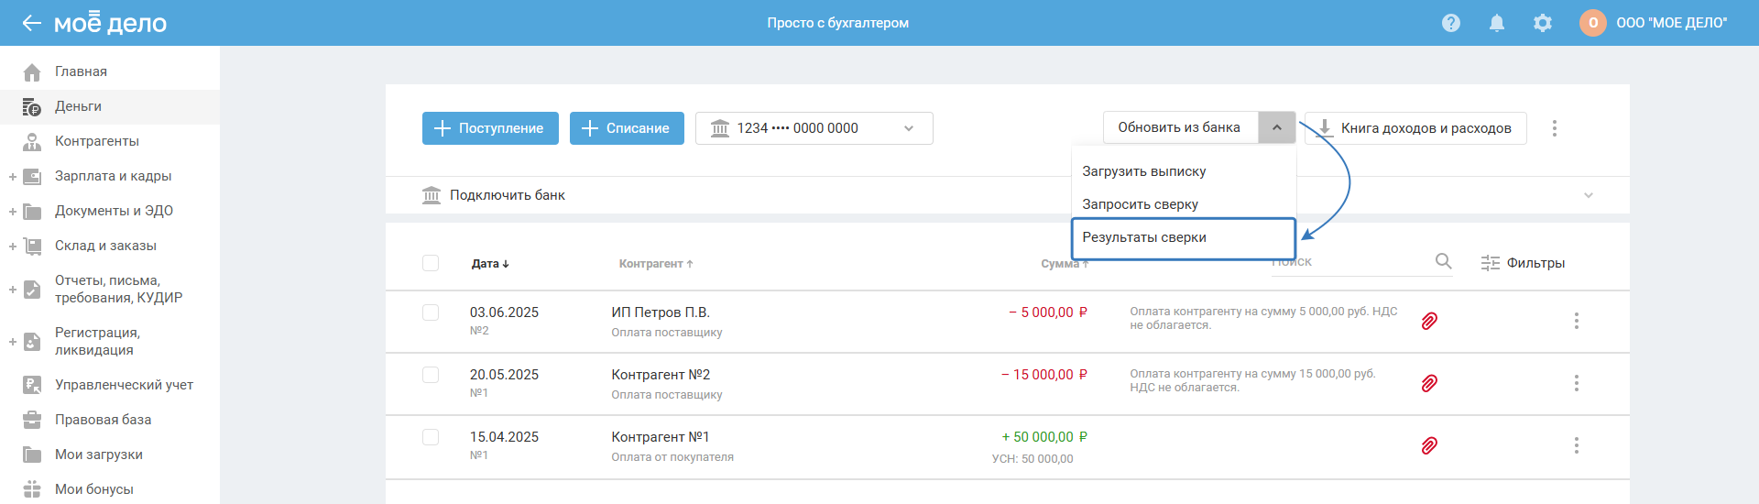Collapse the Обновить из банка arrow menu
The height and width of the screenshot is (504, 1759).
tap(1277, 128)
